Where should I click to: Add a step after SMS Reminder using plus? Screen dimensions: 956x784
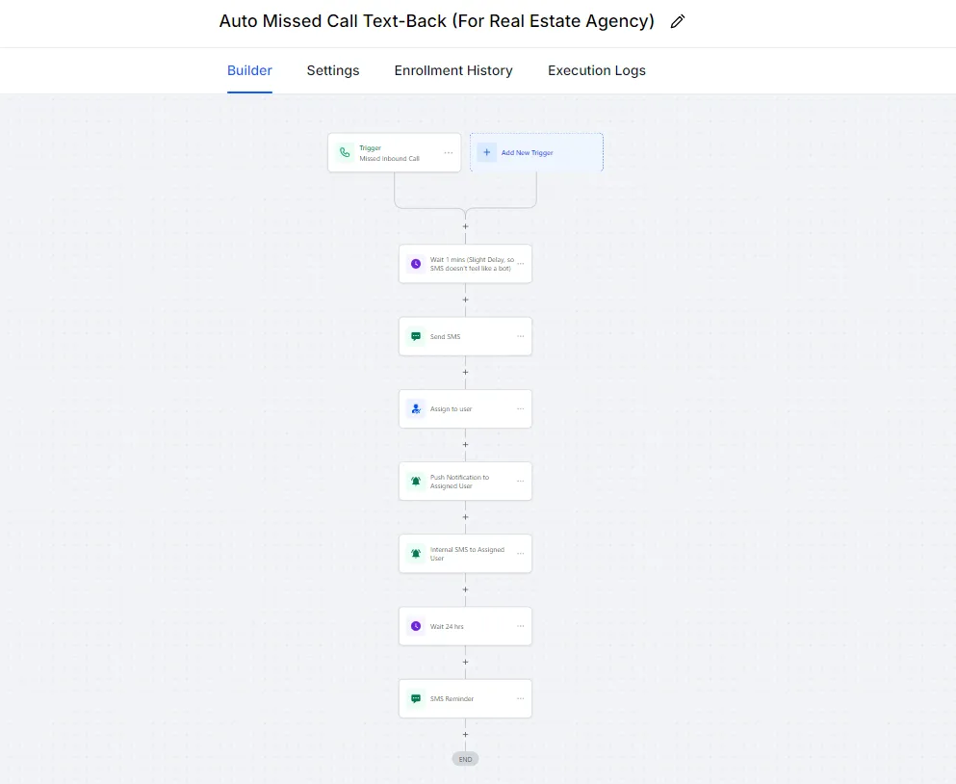click(465, 735)
